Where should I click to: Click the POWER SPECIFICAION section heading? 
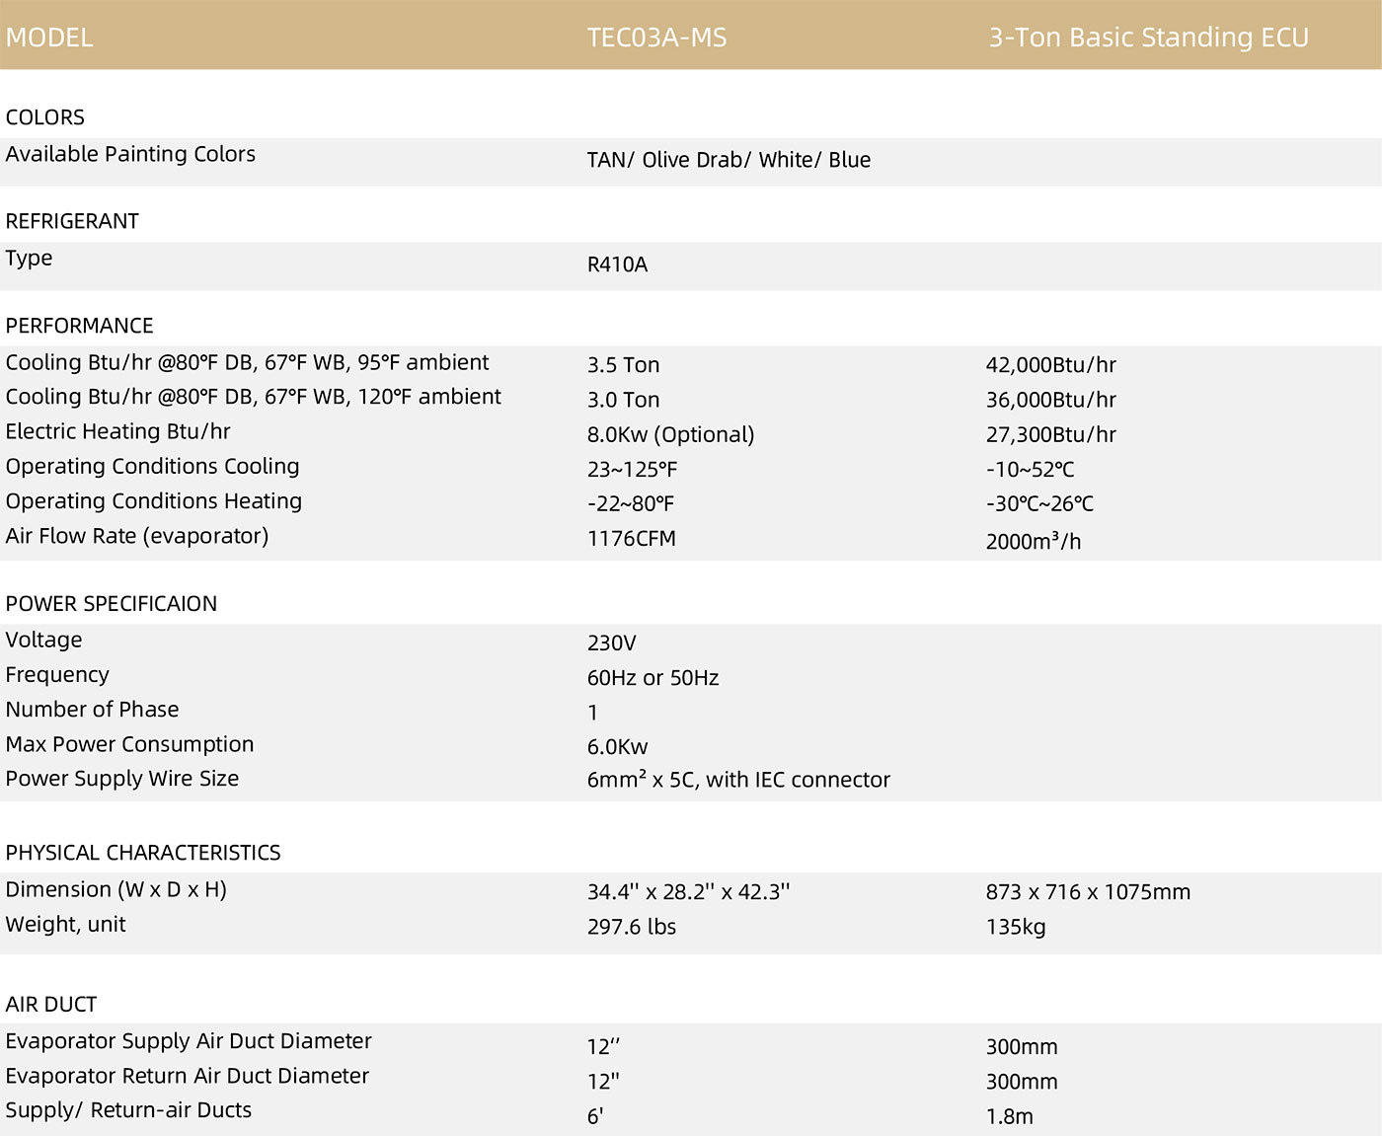coord(111,604)
